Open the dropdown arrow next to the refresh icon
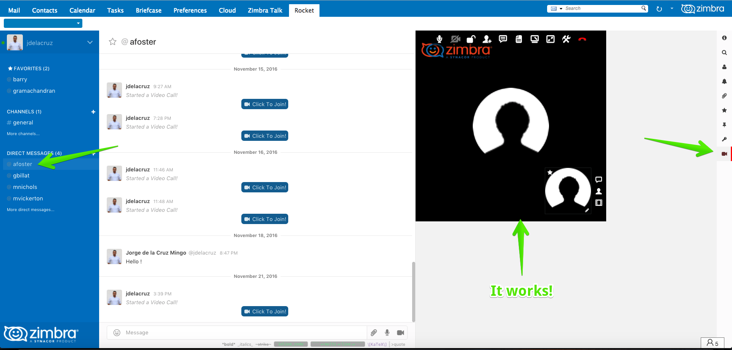The width and height of the screenshot is (732, 350). pyautogui.click(x=672, y=8)
